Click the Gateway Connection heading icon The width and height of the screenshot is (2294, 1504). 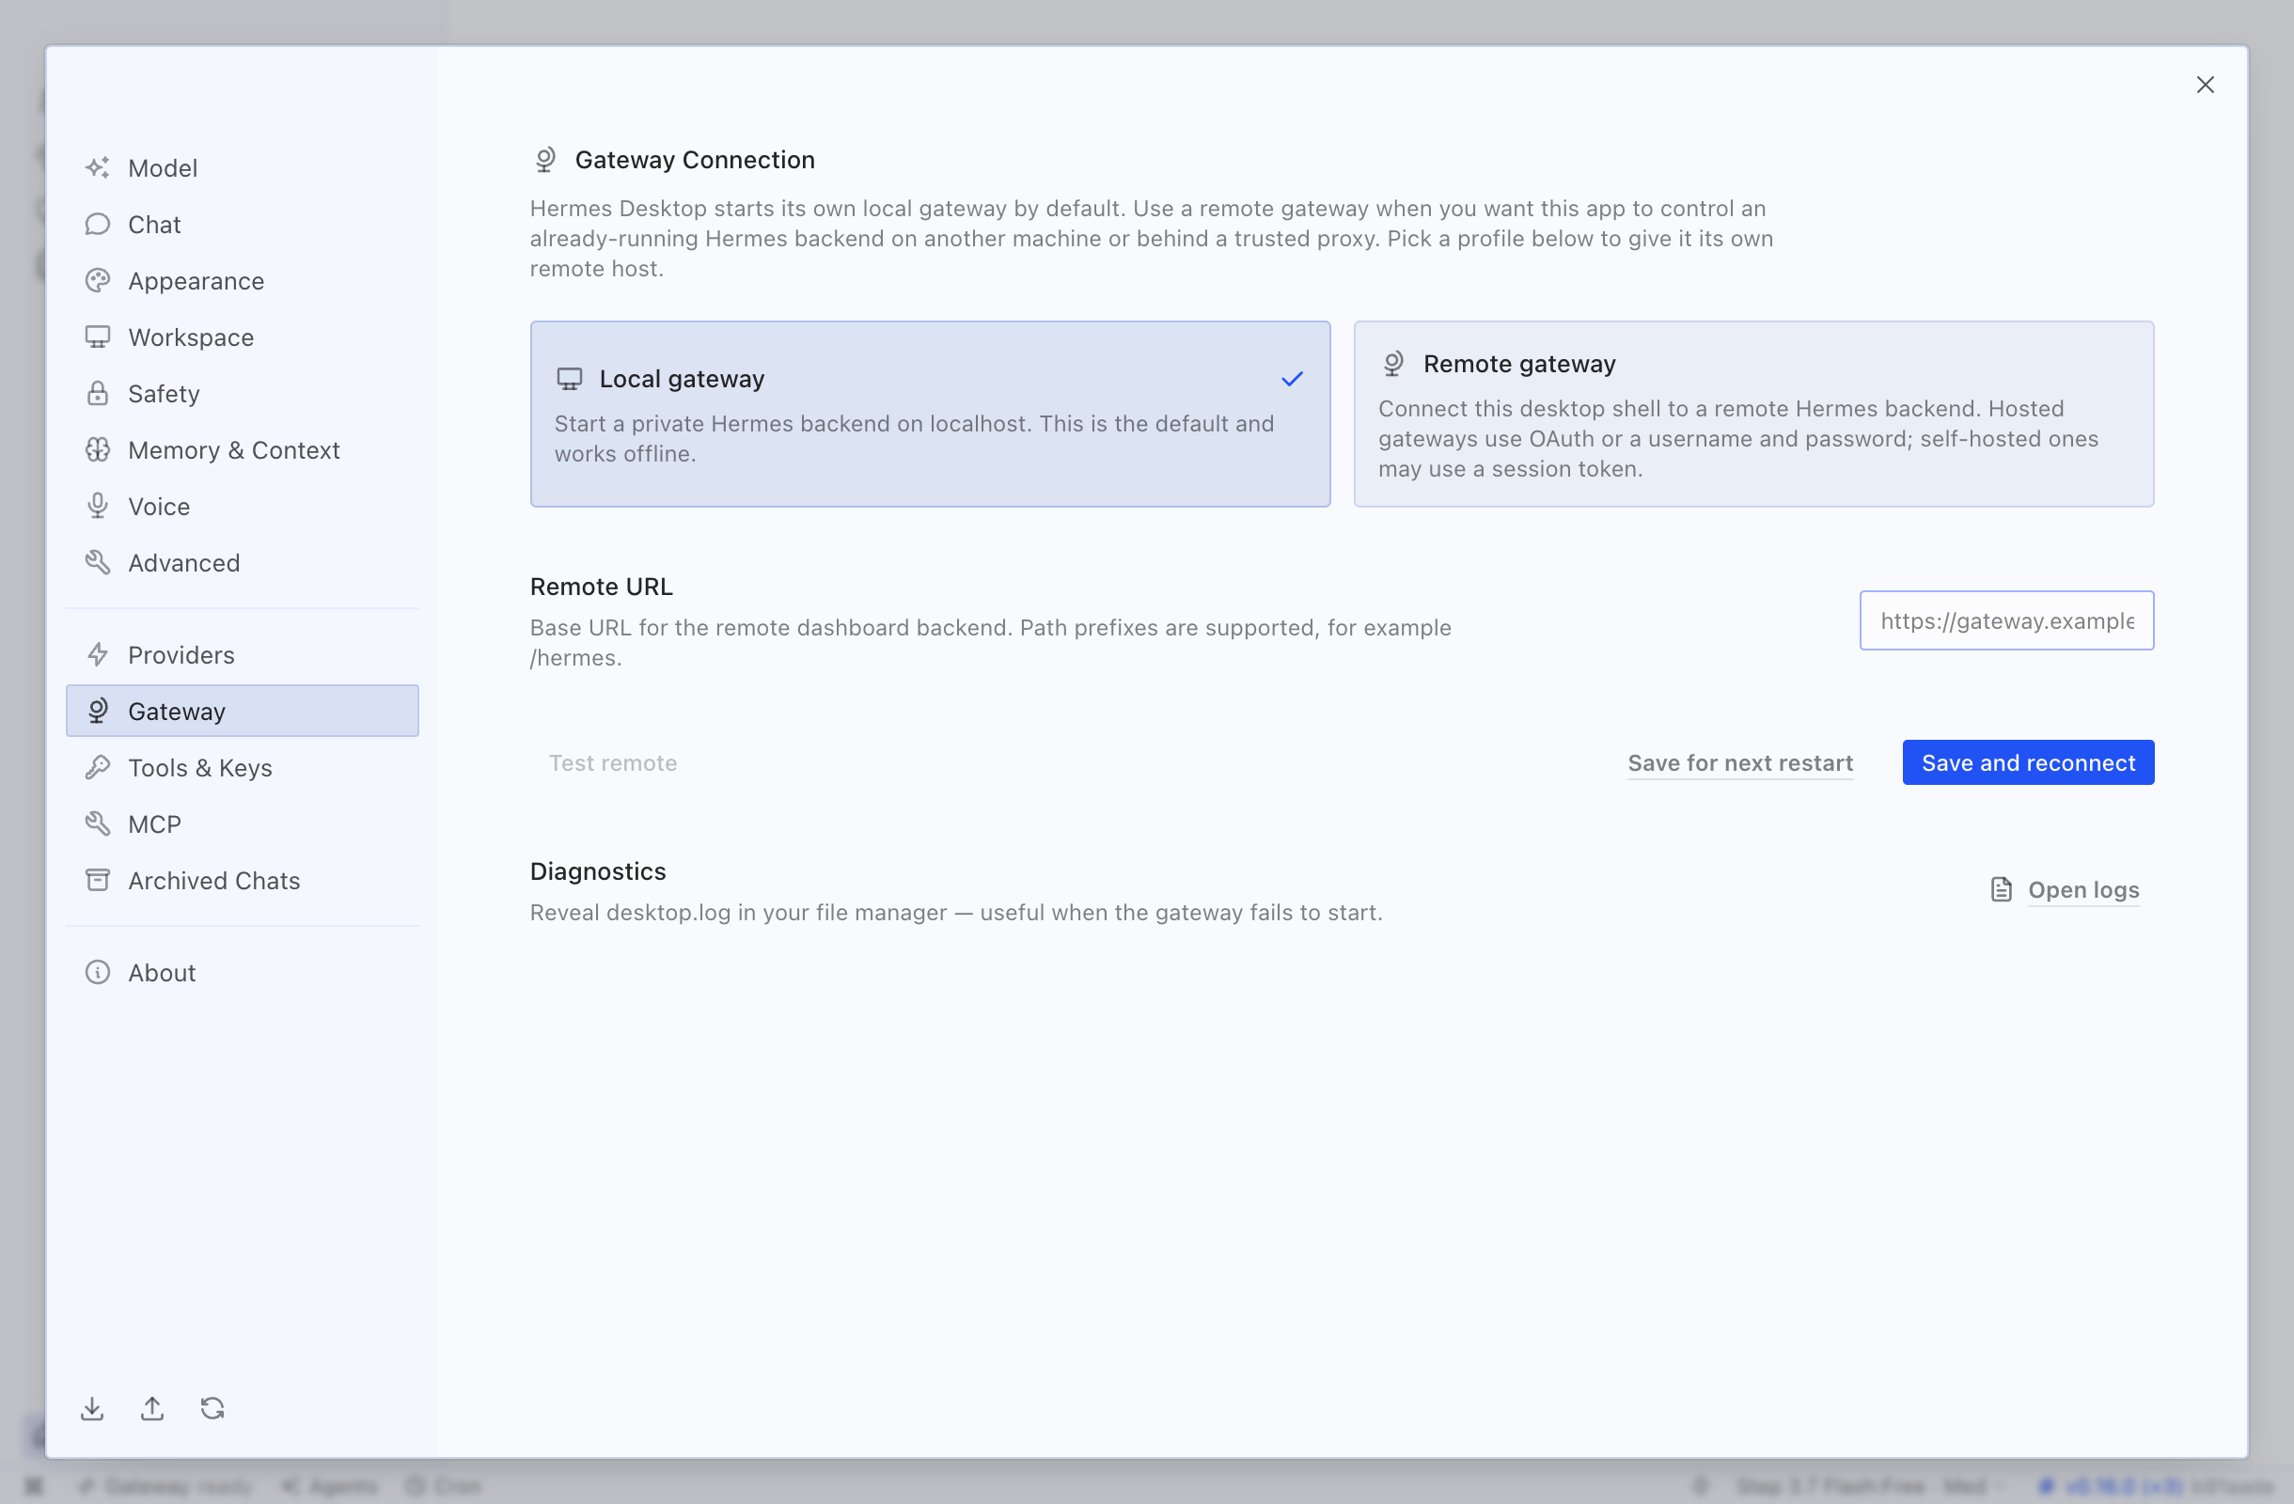tap(545, 160)
